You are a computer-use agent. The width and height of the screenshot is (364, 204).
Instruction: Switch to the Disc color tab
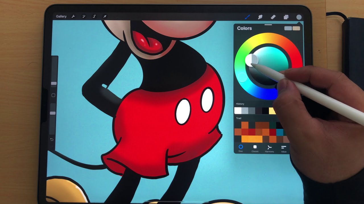coord(241,148)
